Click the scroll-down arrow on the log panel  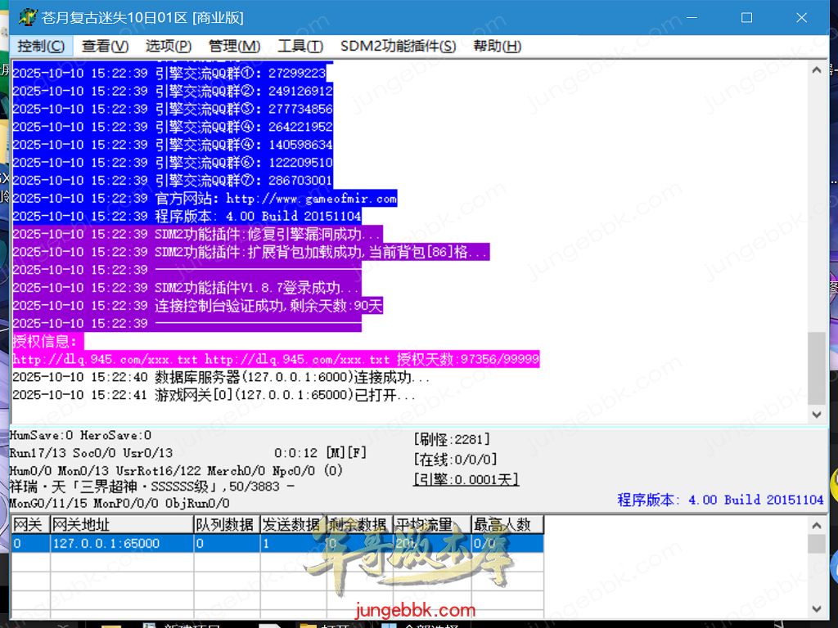(x=816, y=415)
